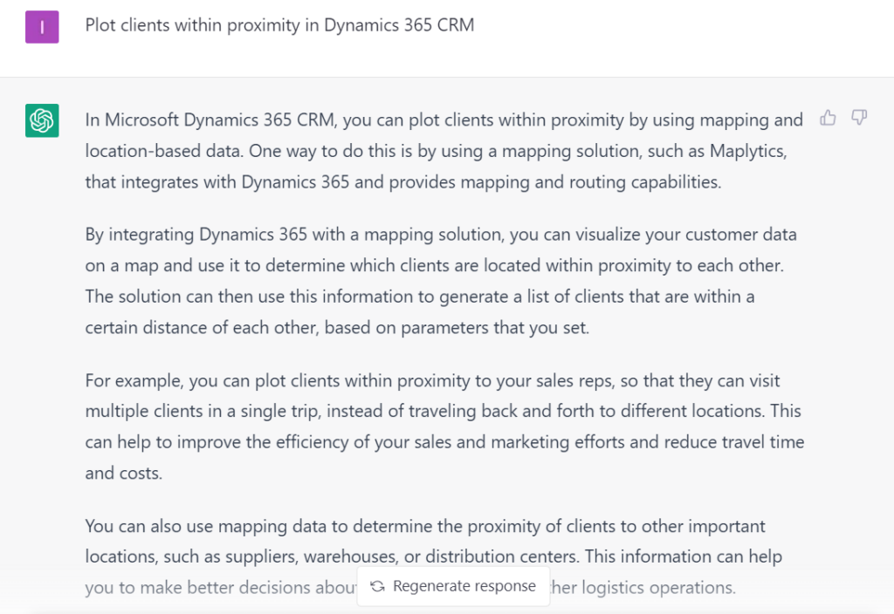Open the assistant avatar next to the reply

pos(42,120)
